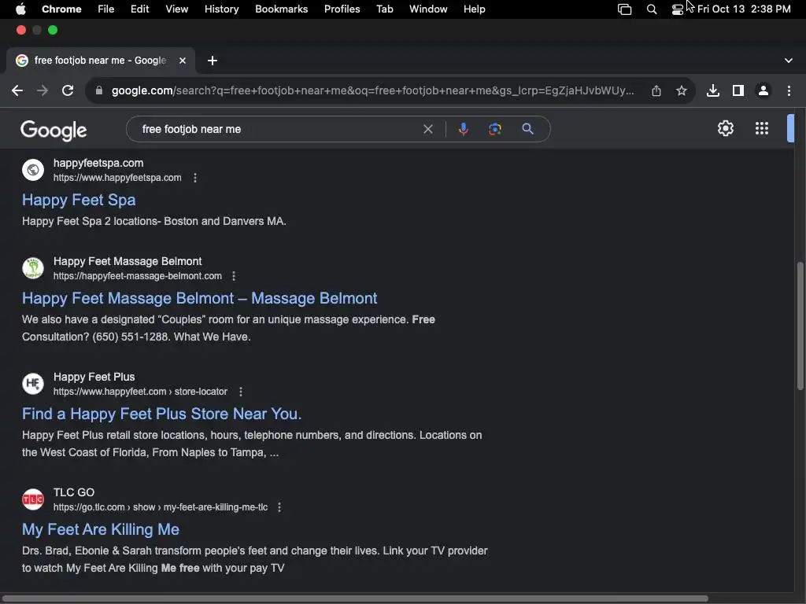
Task: Toggle the side panel icon
Action: click(x=738, y=91)
